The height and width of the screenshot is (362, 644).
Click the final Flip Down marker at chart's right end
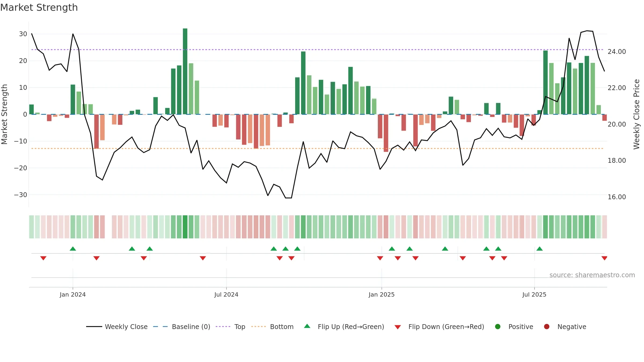coord(604,258)
